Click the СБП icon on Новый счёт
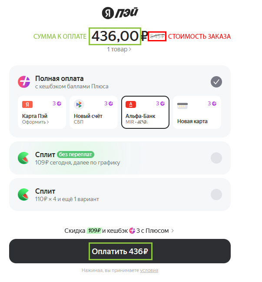 [79, 104]
